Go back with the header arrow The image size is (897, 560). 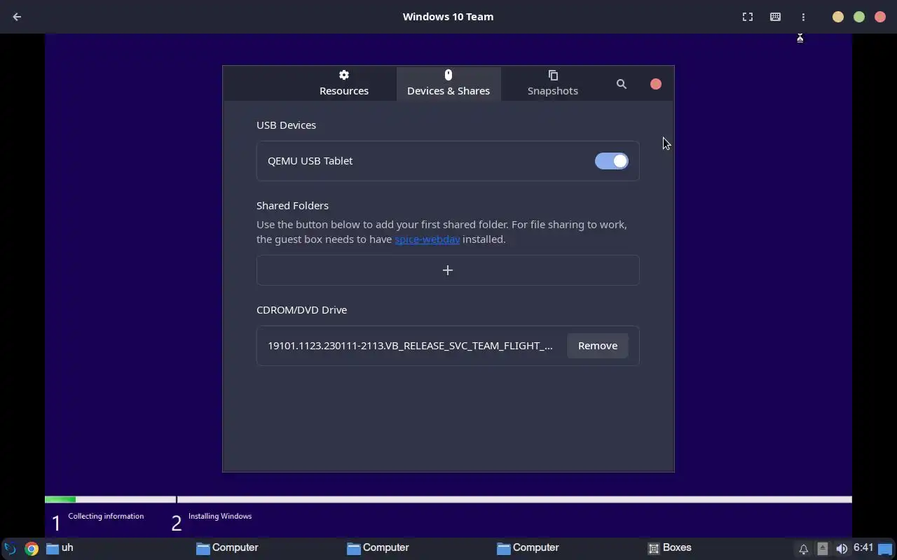pyautogui.click(x=17, y=17)
